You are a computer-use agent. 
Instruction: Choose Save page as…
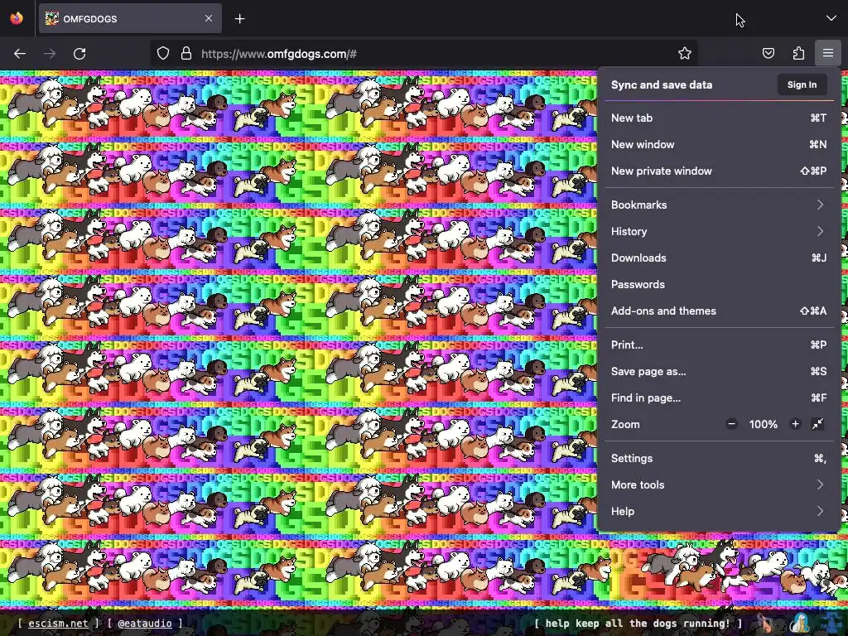coord(719,372)
